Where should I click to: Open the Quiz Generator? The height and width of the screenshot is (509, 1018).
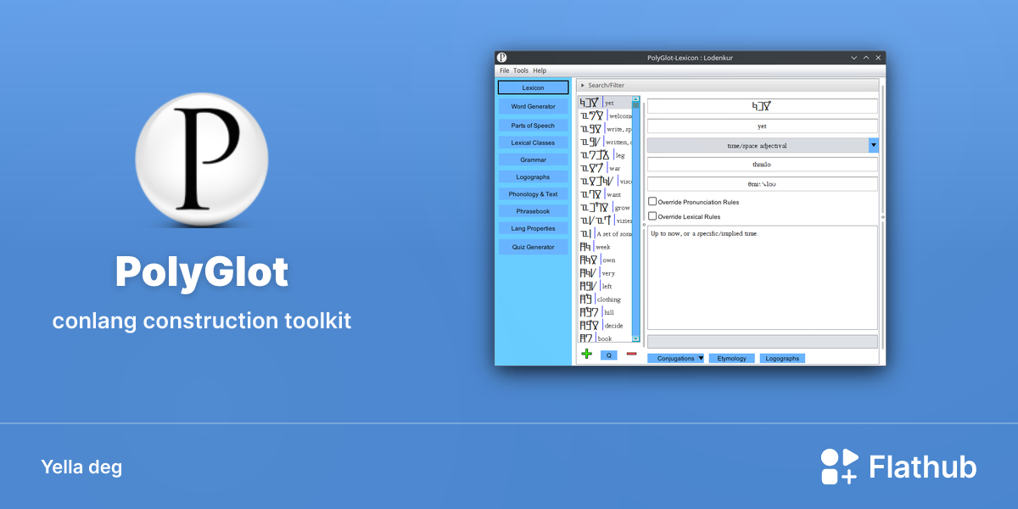[x=534, y=247]
